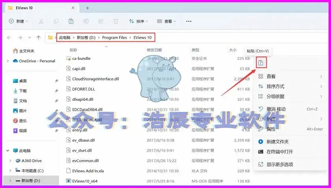Unpin 下载 using its pin icon
Screen dimensions: 331x188
[56, 91]
